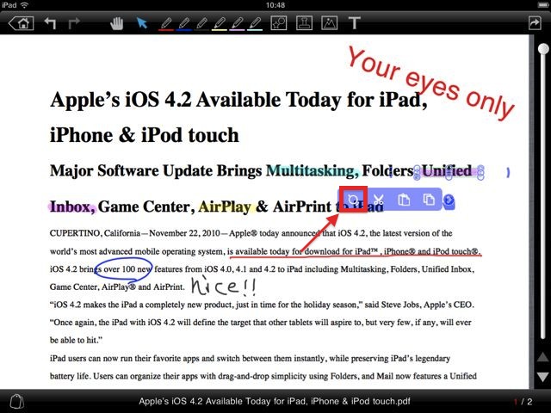Tap the PDF file name in bottom bar
The image size is (551, 413).
click(274, 402)
